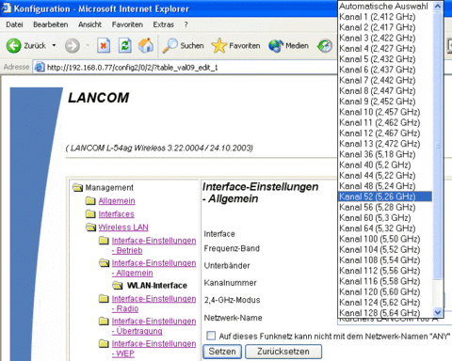The height and width of the screenshot is (361, 452).
Task: Open the Zurück history dropdown arrow
Action: (54, 46)
